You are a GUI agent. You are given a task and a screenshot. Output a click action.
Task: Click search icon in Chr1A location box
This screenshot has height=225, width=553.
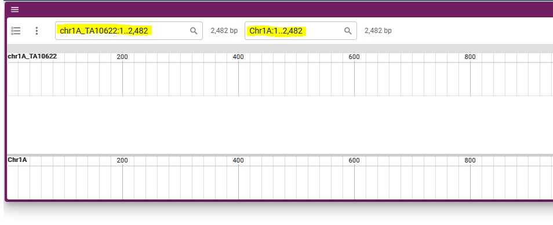coord(348,31)
